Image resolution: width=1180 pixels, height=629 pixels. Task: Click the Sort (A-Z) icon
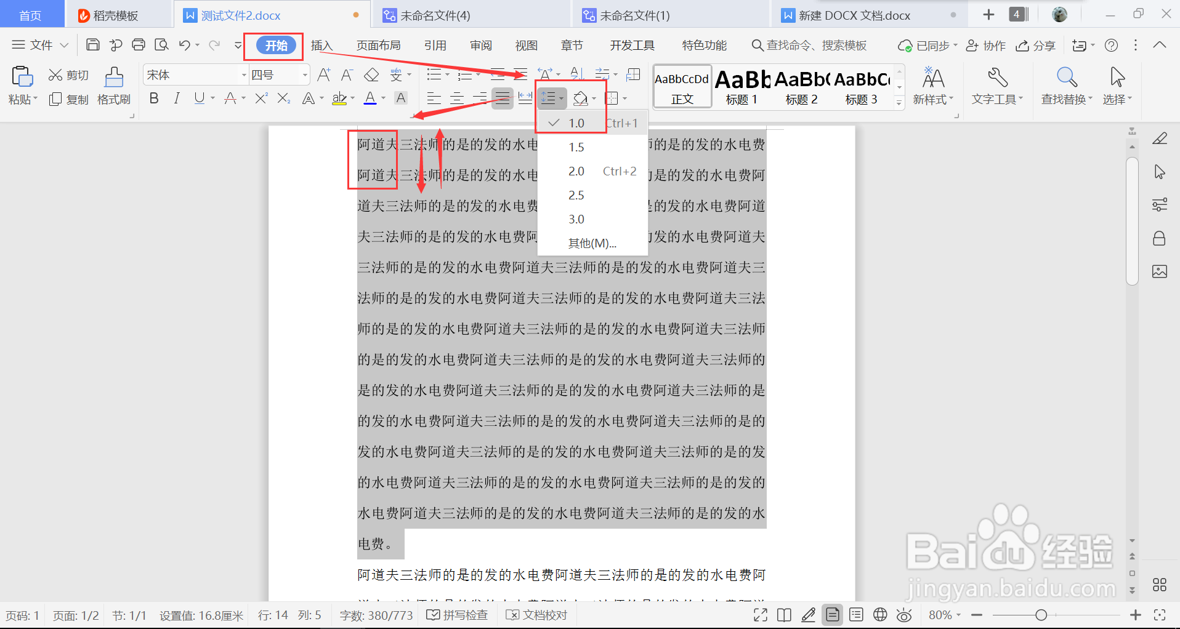577,74
